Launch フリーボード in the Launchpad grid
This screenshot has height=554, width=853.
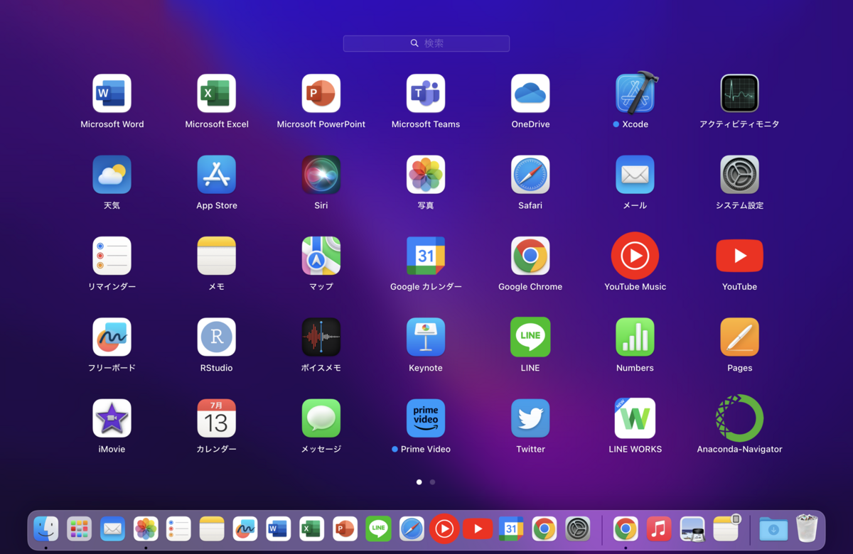pyautogui.click(x=112, y=337)
